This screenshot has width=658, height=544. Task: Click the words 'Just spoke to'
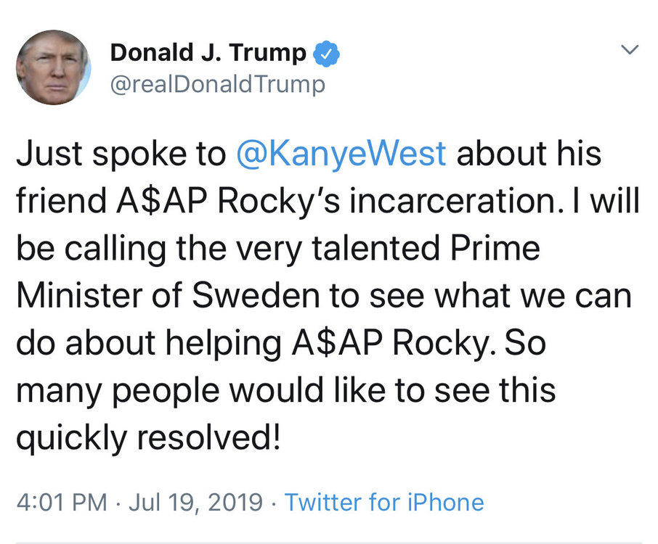pos(121,154)
